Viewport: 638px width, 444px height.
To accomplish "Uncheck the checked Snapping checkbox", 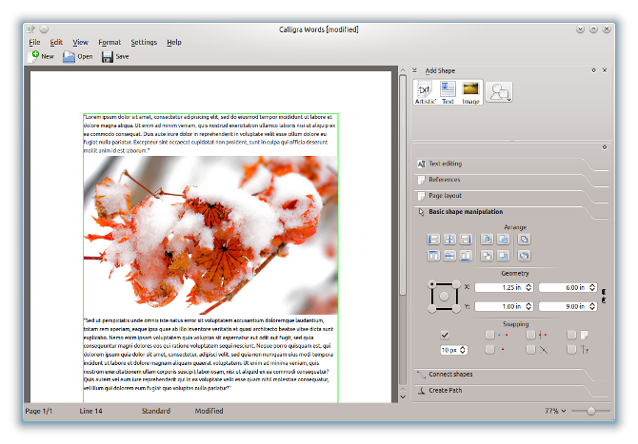I will point(445,335).
